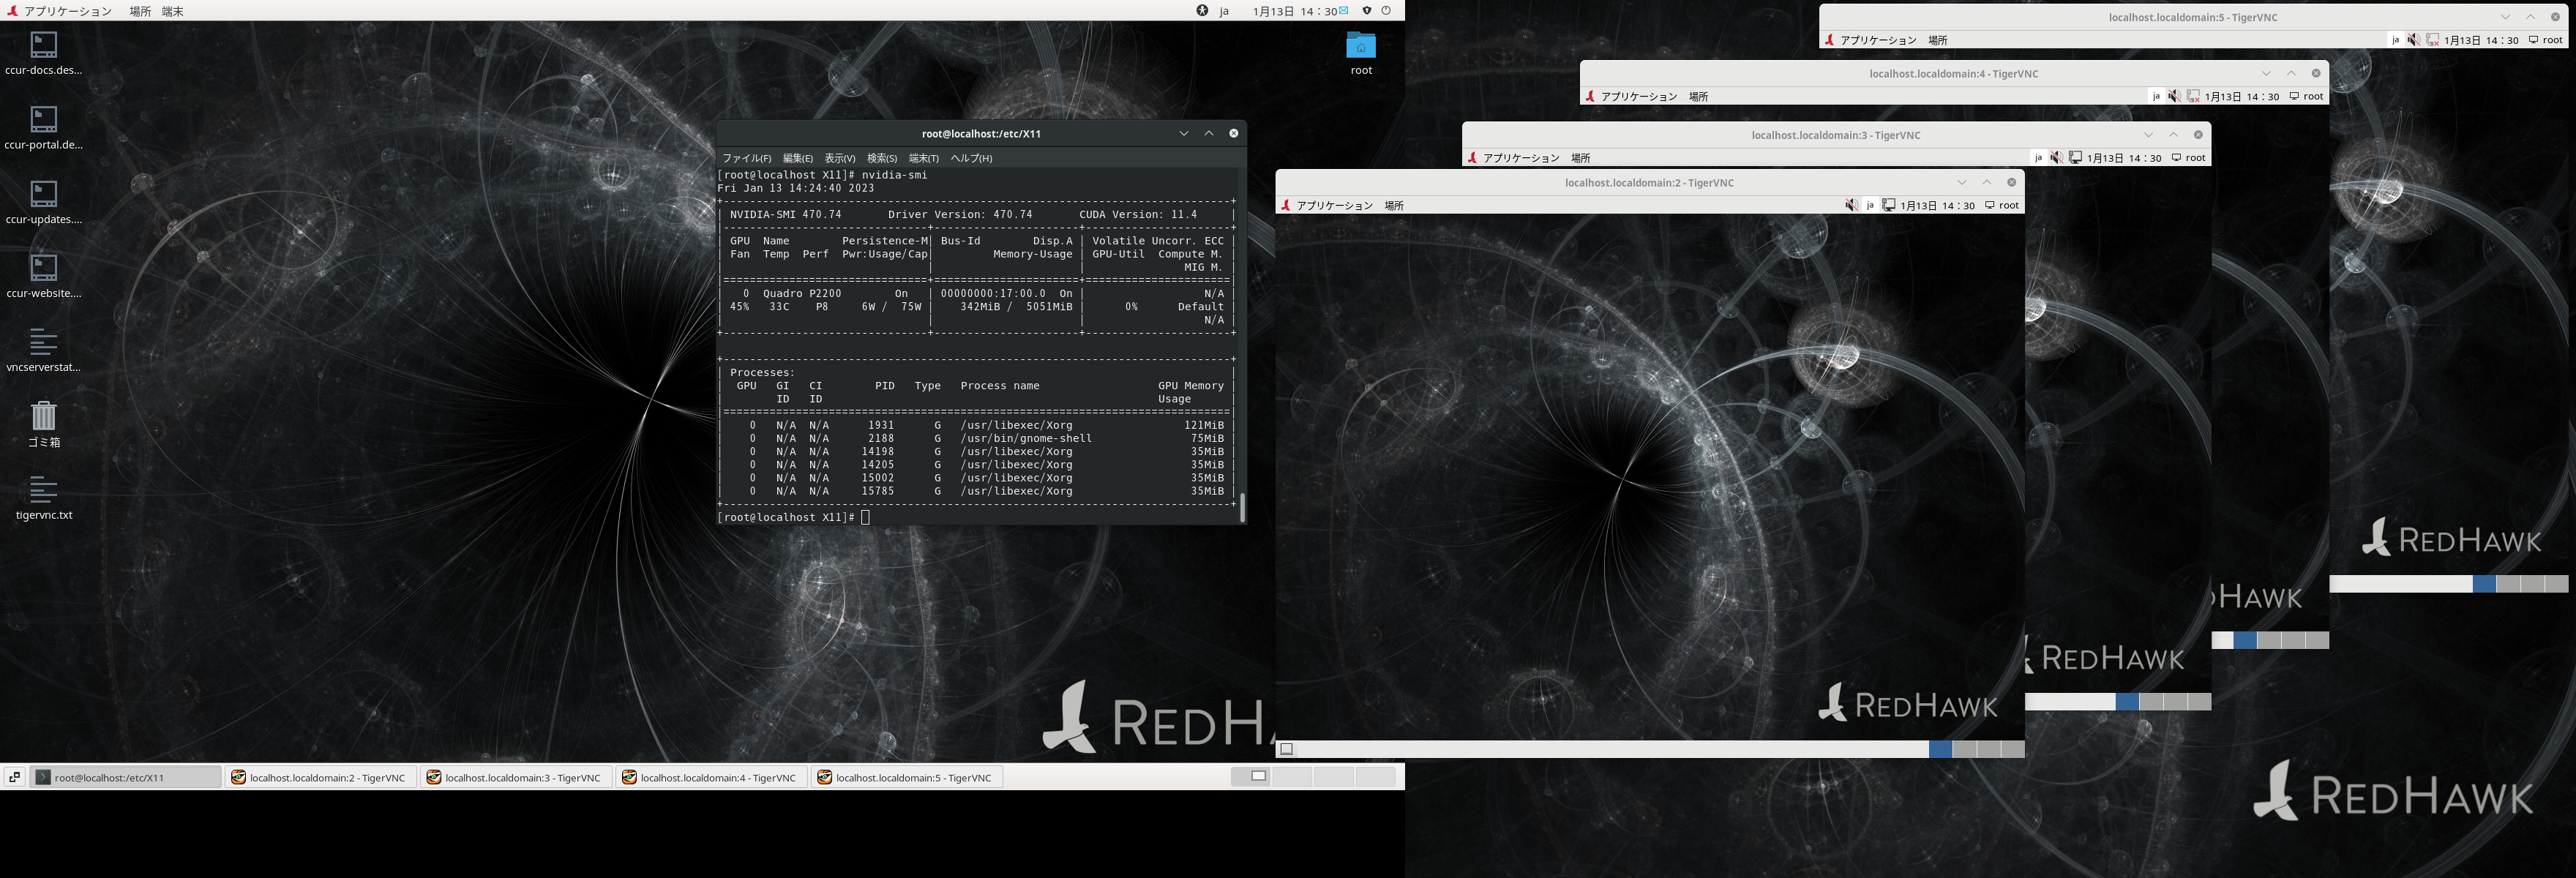Screen dimensions: 2576x878
Task: Open root user menu in localdomain:2 window
Action: (2002, 205)
